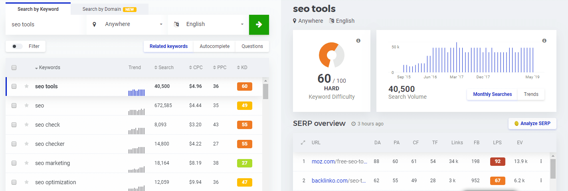The height and width of the screenshot is (191, 568).
Task: Open info icon on search volume chart
Action: pos(544,41)
